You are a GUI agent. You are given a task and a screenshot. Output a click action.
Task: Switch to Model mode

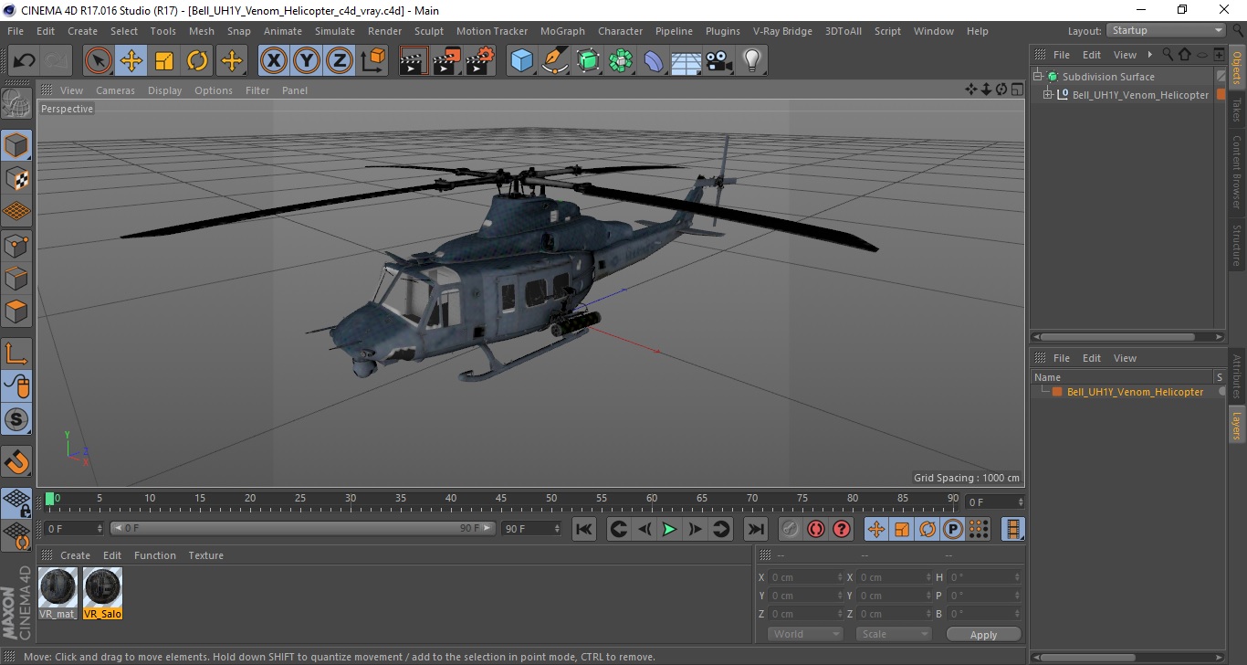point(16,145)
